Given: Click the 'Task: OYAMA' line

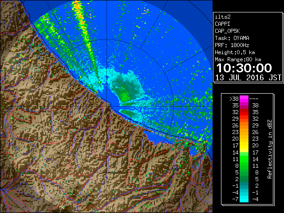Looking at the screenshot, I should coord(232,38).
